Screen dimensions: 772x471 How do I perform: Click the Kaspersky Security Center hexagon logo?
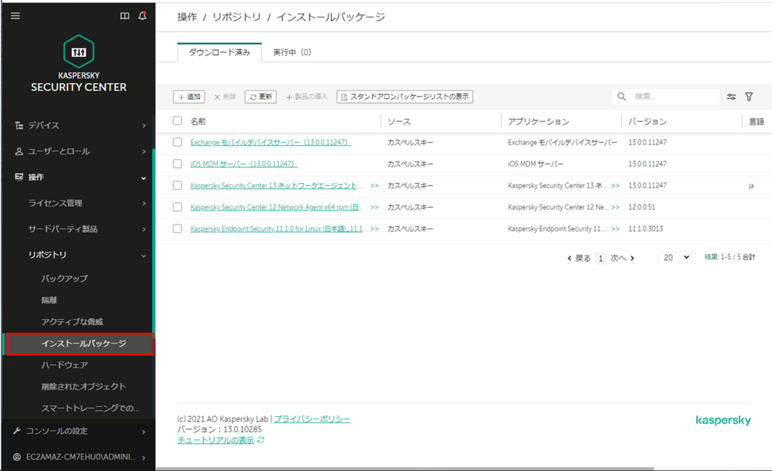coord(78,52)
